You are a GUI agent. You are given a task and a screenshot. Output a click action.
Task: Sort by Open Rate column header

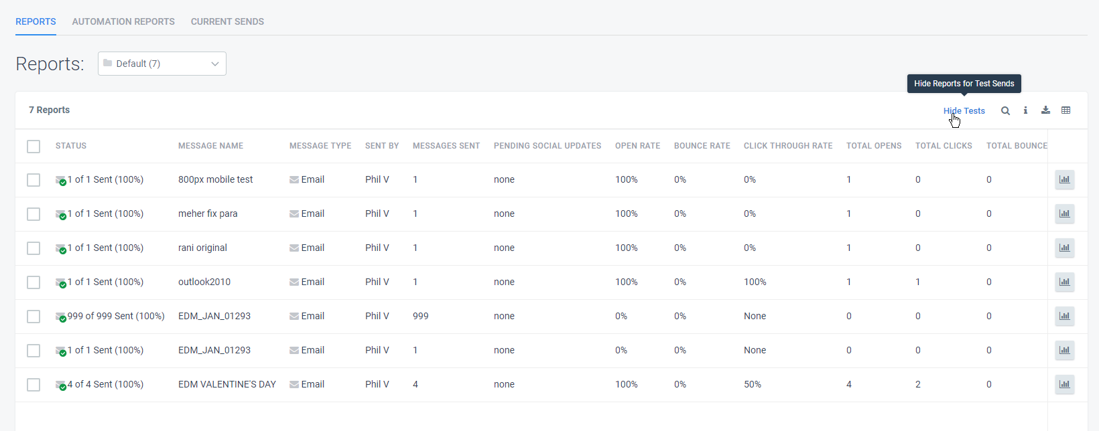[637, 146]
